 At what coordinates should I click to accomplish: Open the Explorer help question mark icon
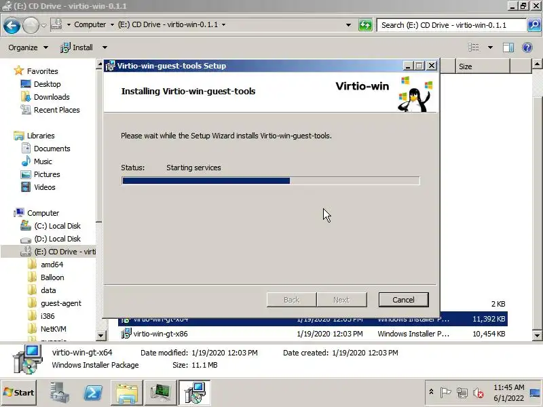coord(527,47)
